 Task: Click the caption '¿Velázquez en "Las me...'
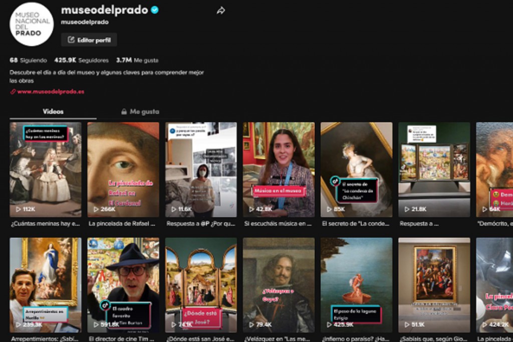click(x=278, y=338)
